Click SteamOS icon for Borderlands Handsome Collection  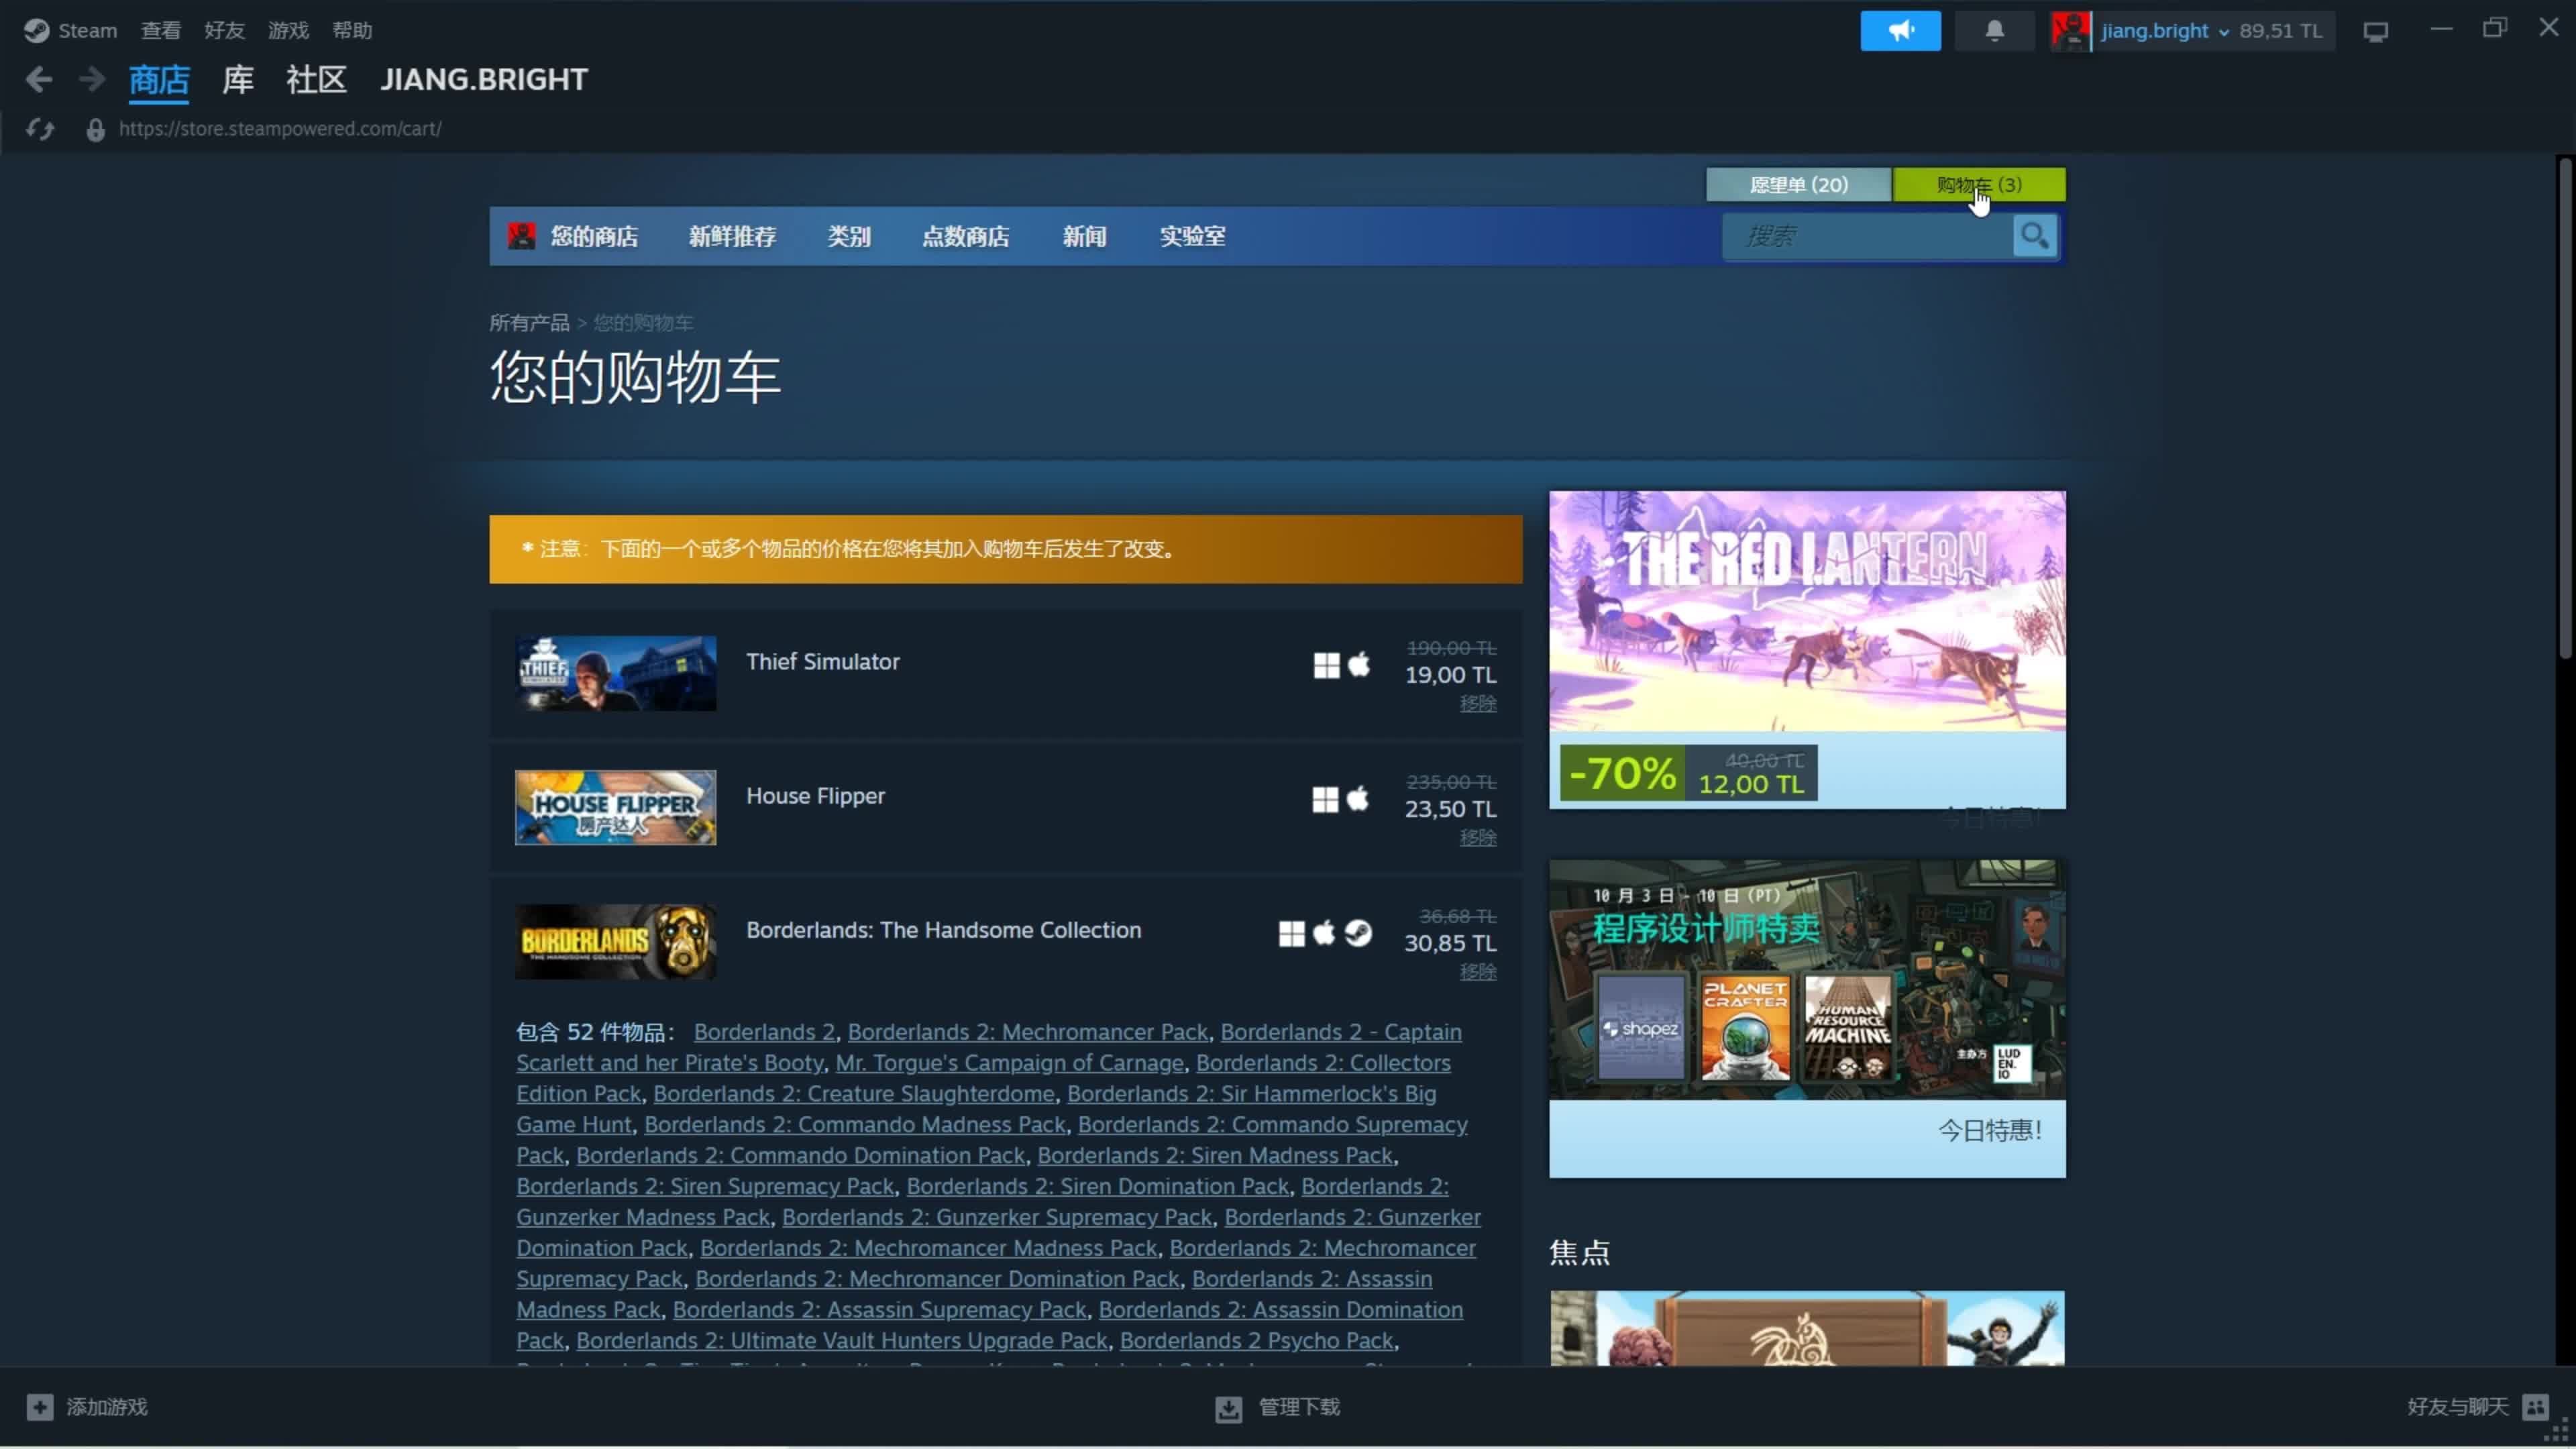tap(1358, 933)
